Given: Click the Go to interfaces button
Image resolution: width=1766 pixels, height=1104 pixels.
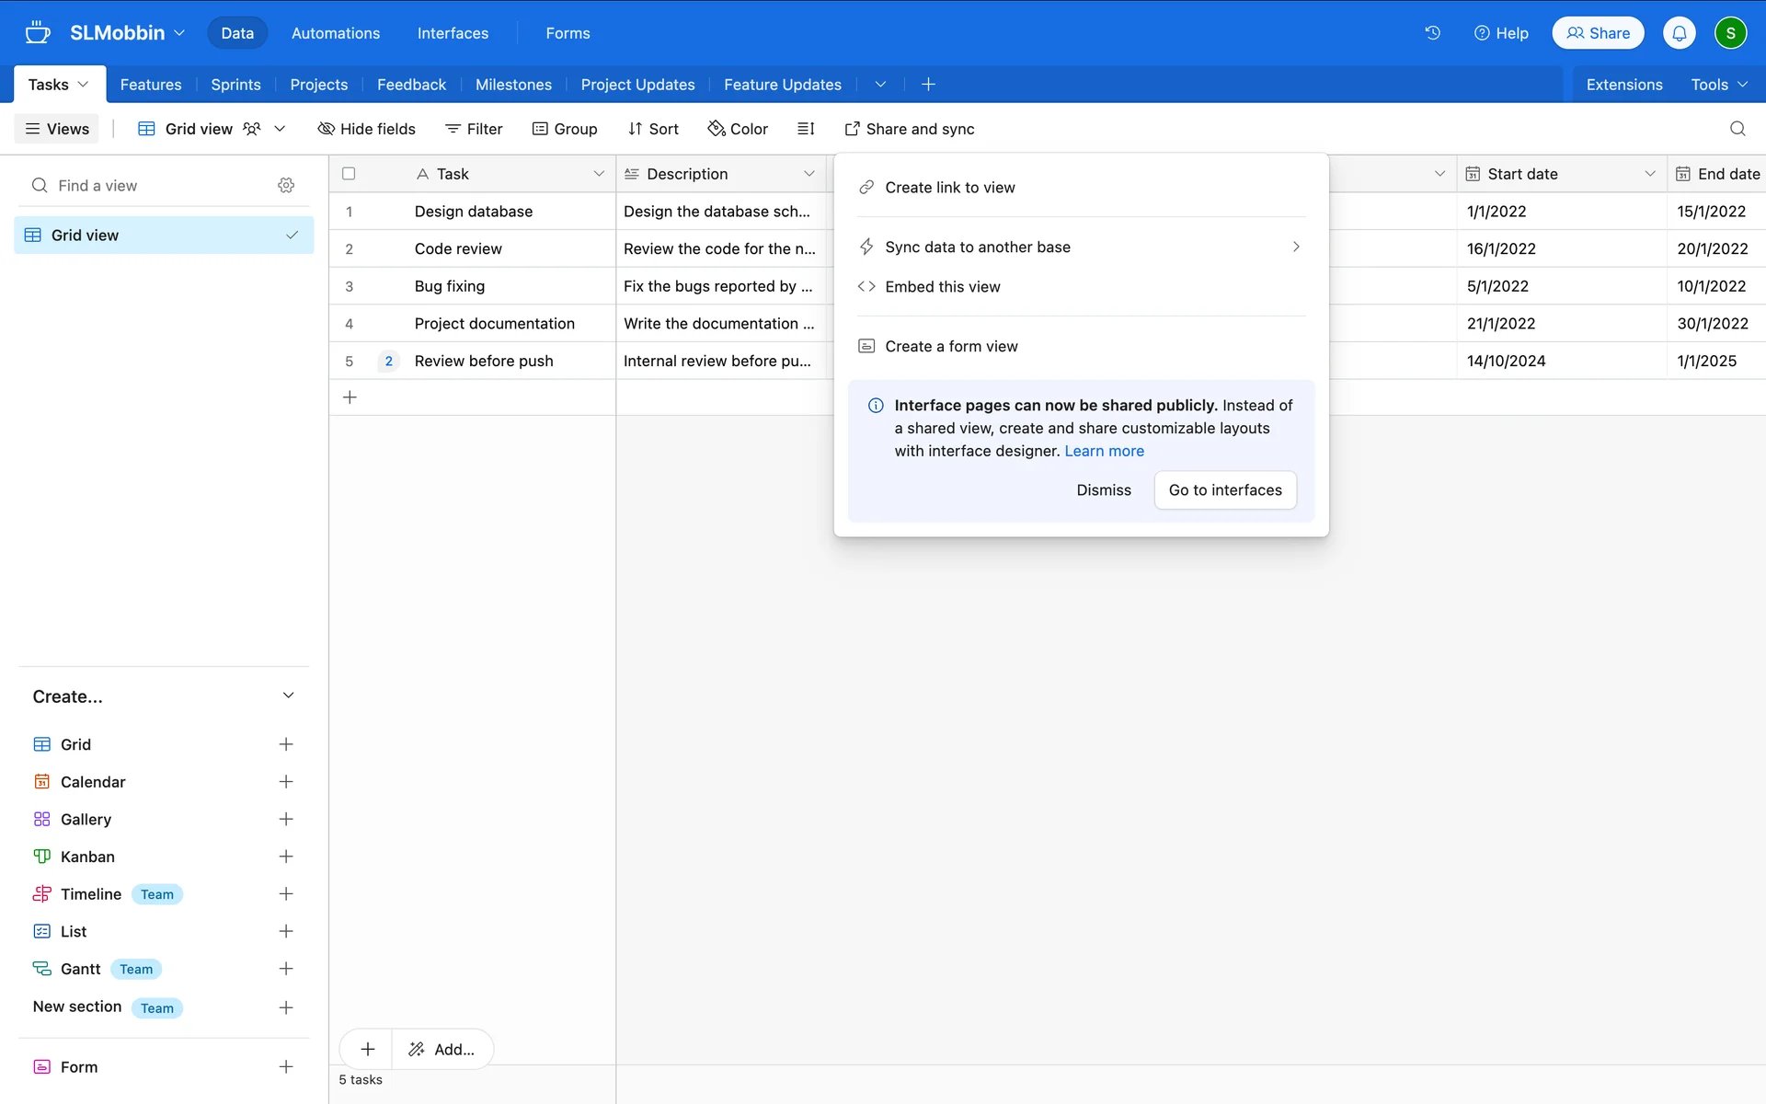Looking at the screenshot, I should click(1224, 490).
